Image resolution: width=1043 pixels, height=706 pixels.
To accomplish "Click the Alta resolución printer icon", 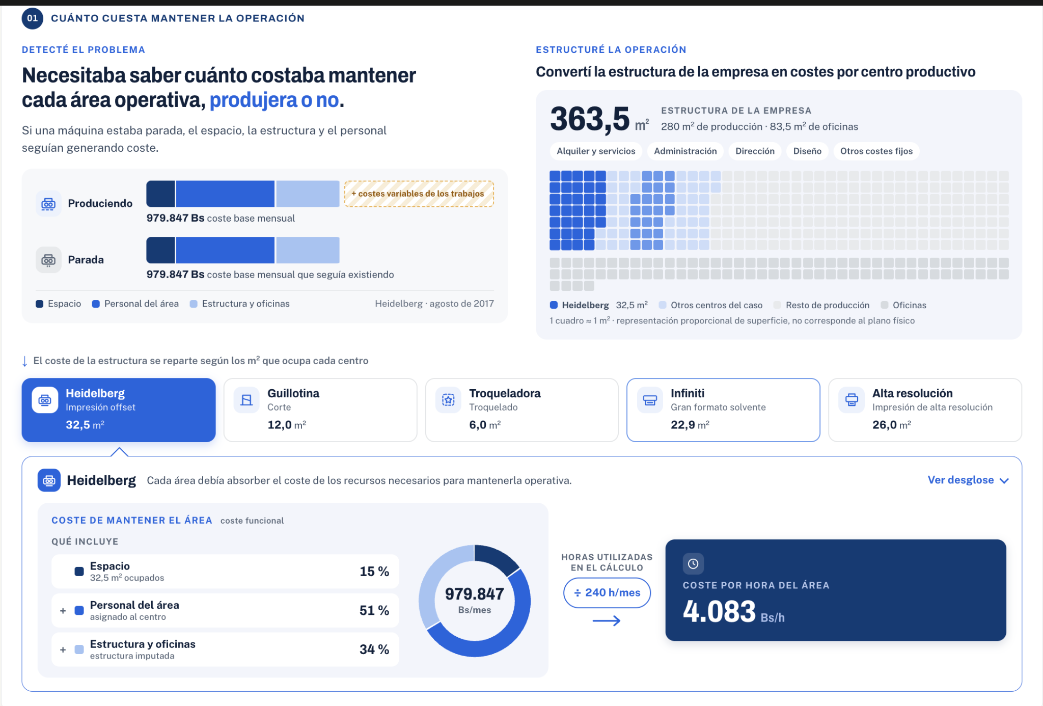I will click(852, 400).
